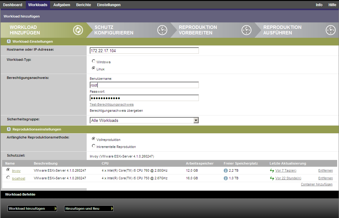Open the Sicherheitsgruppe dropdown
Screen dimensions: 339x218
[x=196, y=120]
